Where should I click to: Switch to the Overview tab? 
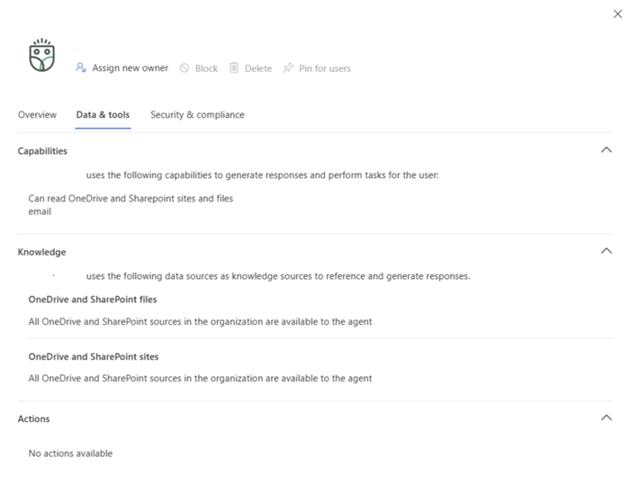click(37, 115)
